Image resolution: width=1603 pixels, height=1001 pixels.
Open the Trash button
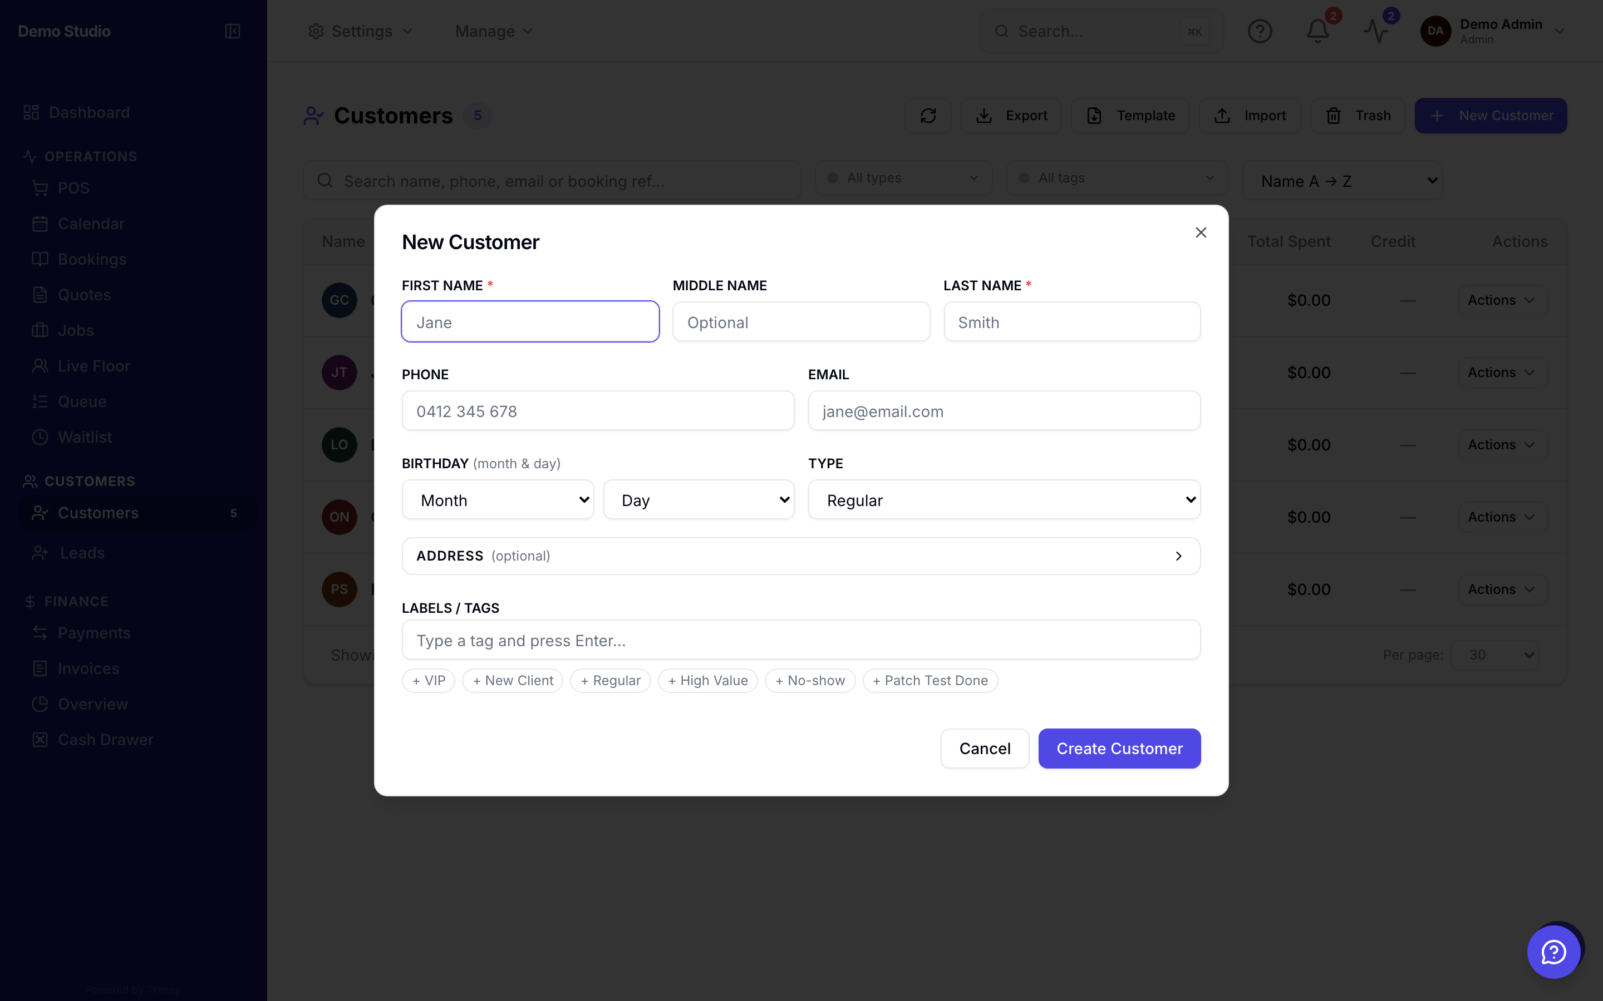[1358, 116]
